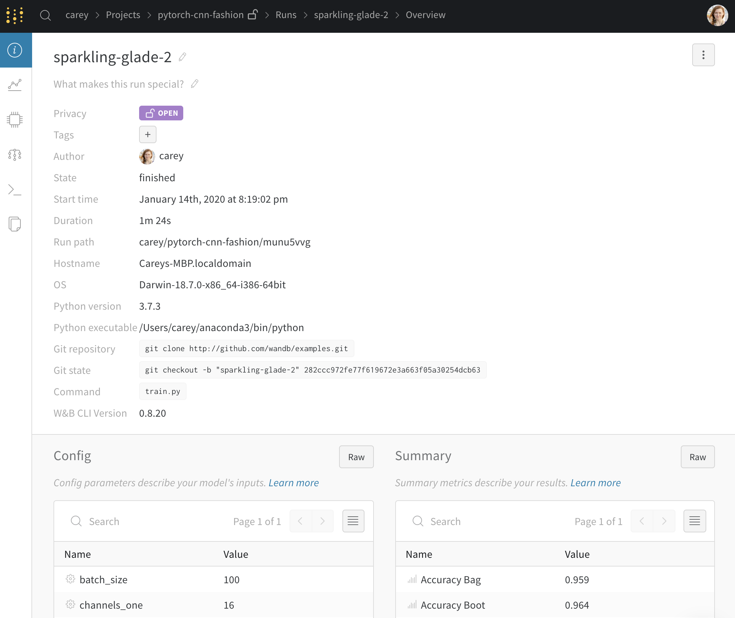Image resolution: width=735 pixels, height=618 pixels.
Task: Open the System chip icon tab
Action: point(15,120)
